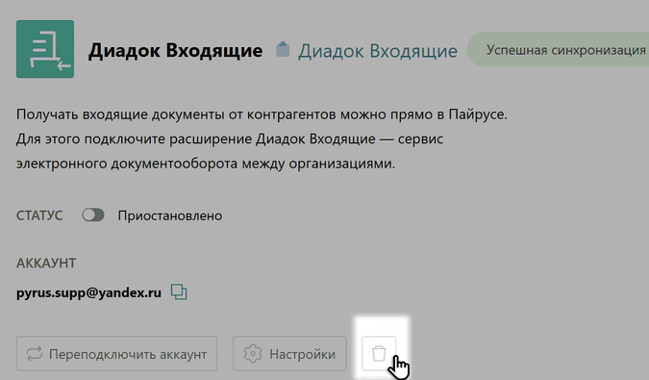Select the pyrus.supp@yandex.ru account text
This screenshot has height=380, width=649.
tap(88, 292)
